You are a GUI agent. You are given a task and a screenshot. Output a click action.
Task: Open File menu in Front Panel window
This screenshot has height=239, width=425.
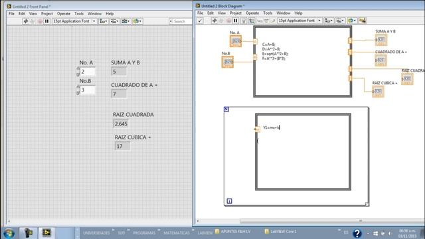[11, 13]
